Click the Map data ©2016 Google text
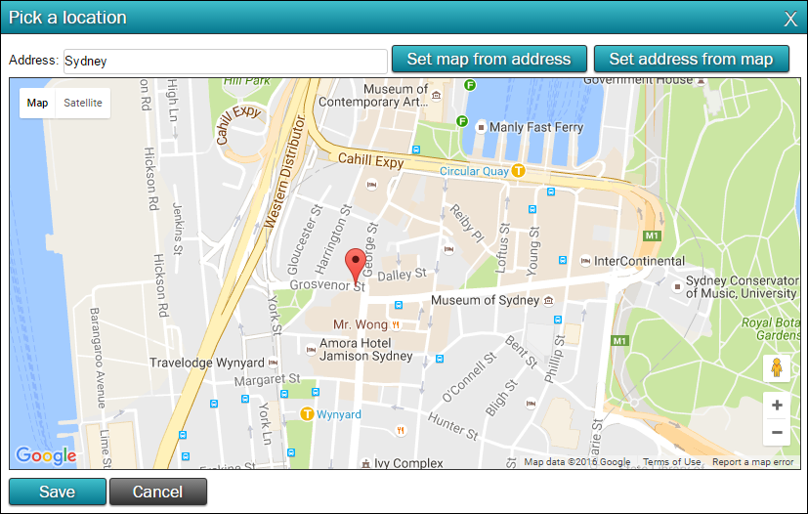The width and height of the screenshot is (808, 514). tap(577, 462)
